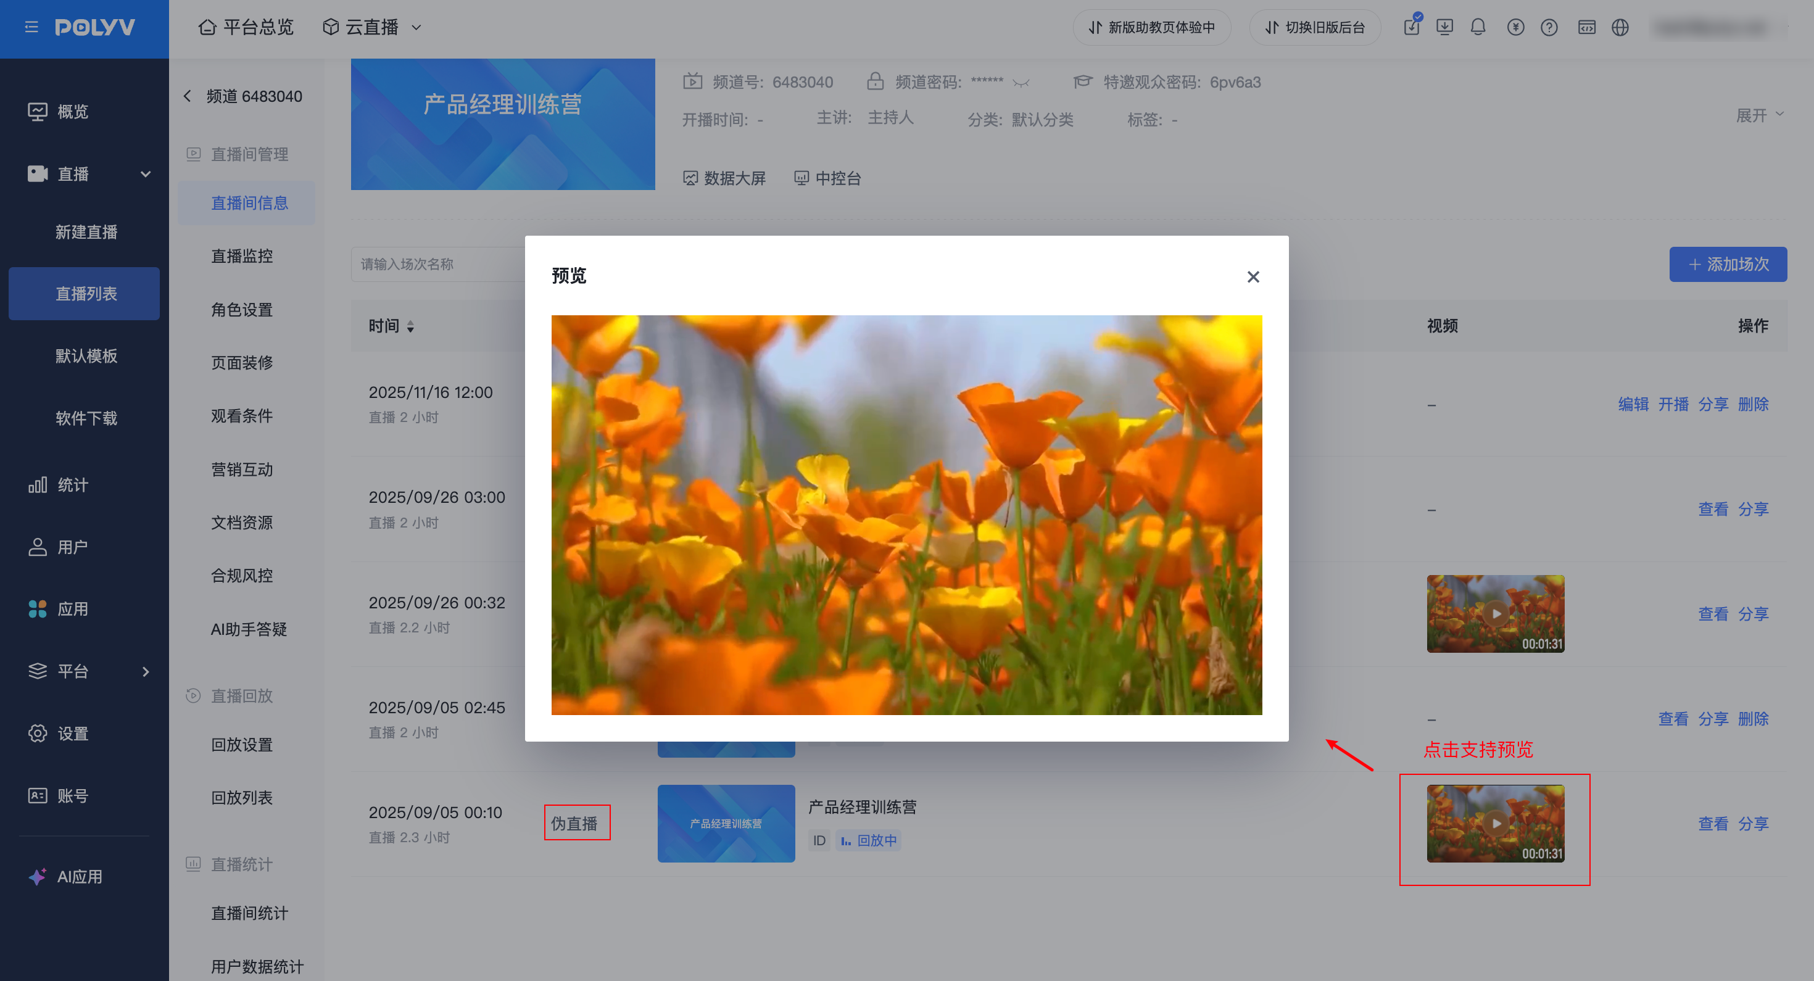Click 查看 for the 2025/09/26 03:00 session
Screen dimensions: 1814x981
pos(1713,508)
